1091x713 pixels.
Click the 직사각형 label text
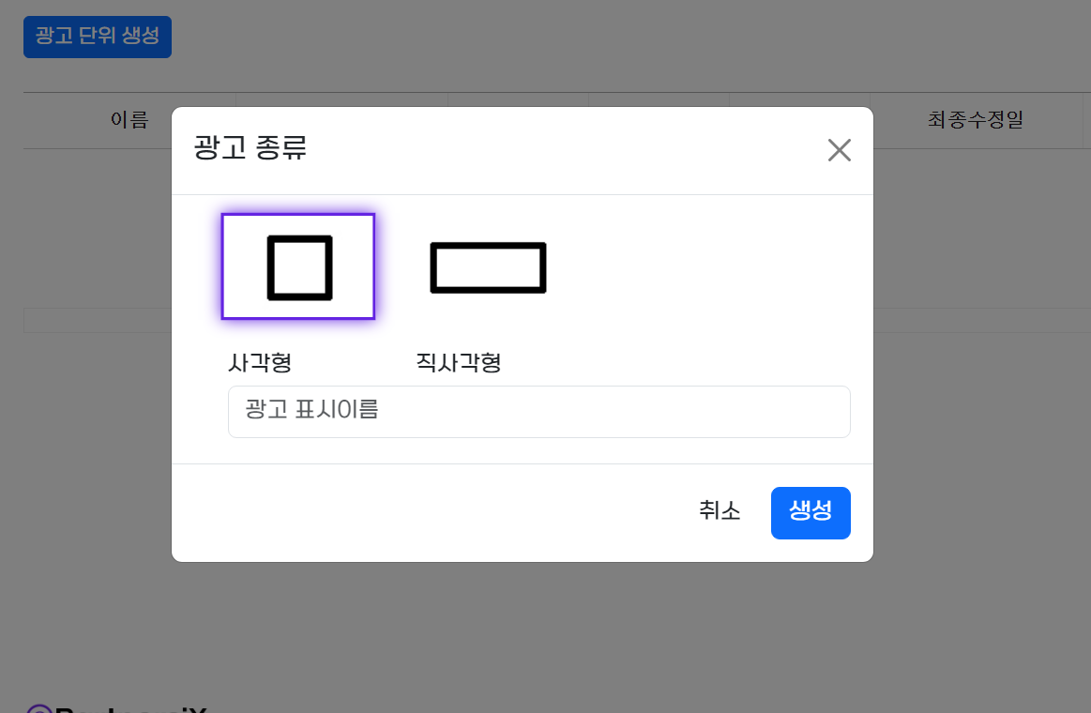pos(459,362)
